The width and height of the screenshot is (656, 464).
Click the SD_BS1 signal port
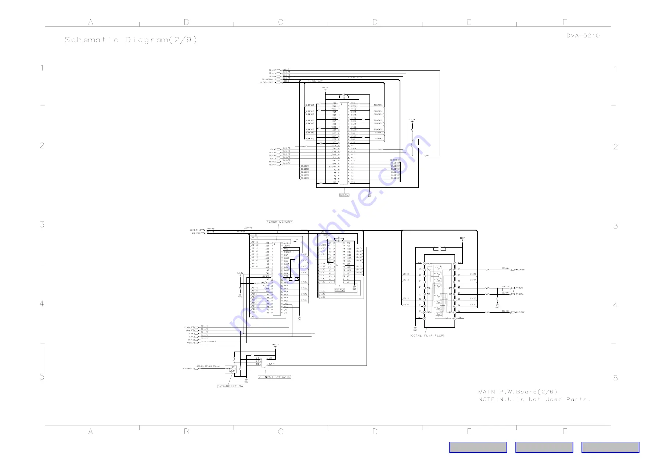pyautogui.click(x=279, y=165)
